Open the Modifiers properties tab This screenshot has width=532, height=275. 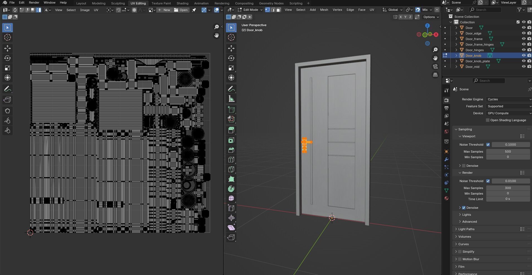pos(446,159)
